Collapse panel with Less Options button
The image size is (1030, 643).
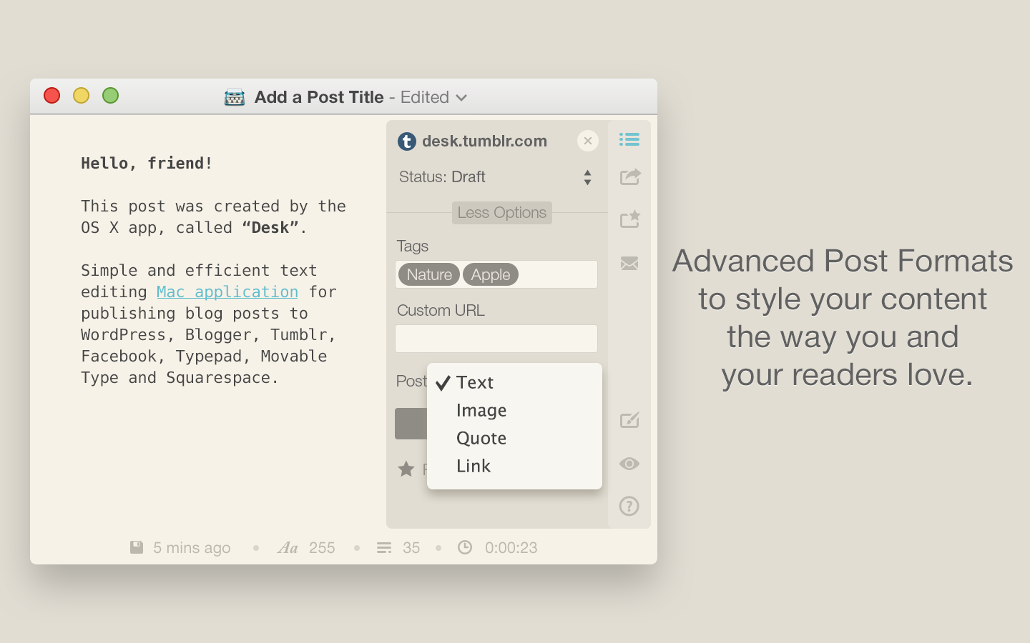point(502,213)
